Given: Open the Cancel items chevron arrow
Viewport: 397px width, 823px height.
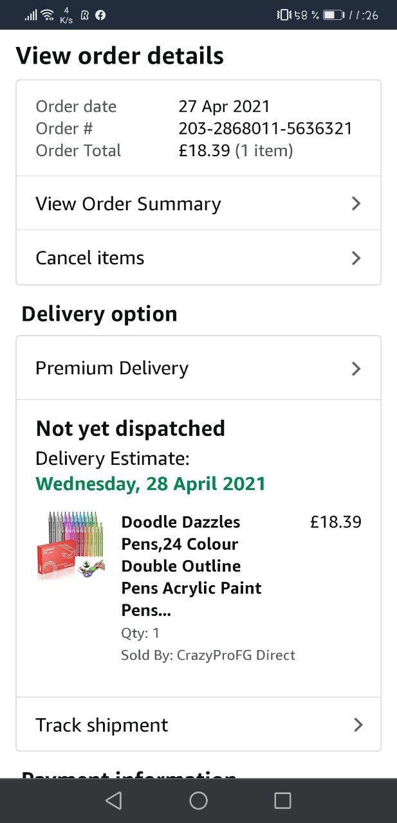Looking at the screenshot, I should [x=356, y=258].
